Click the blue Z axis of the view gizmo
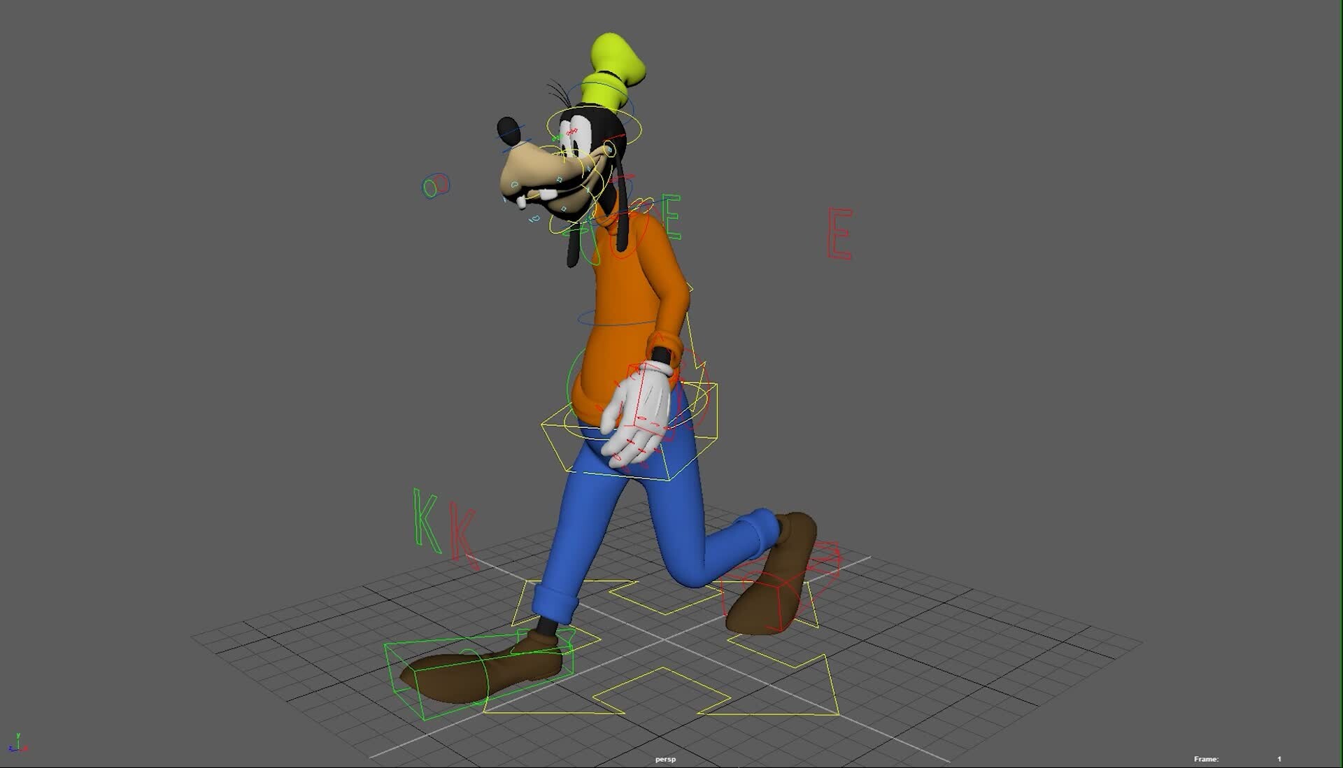Screen dimensions: 1343x768 10,748
